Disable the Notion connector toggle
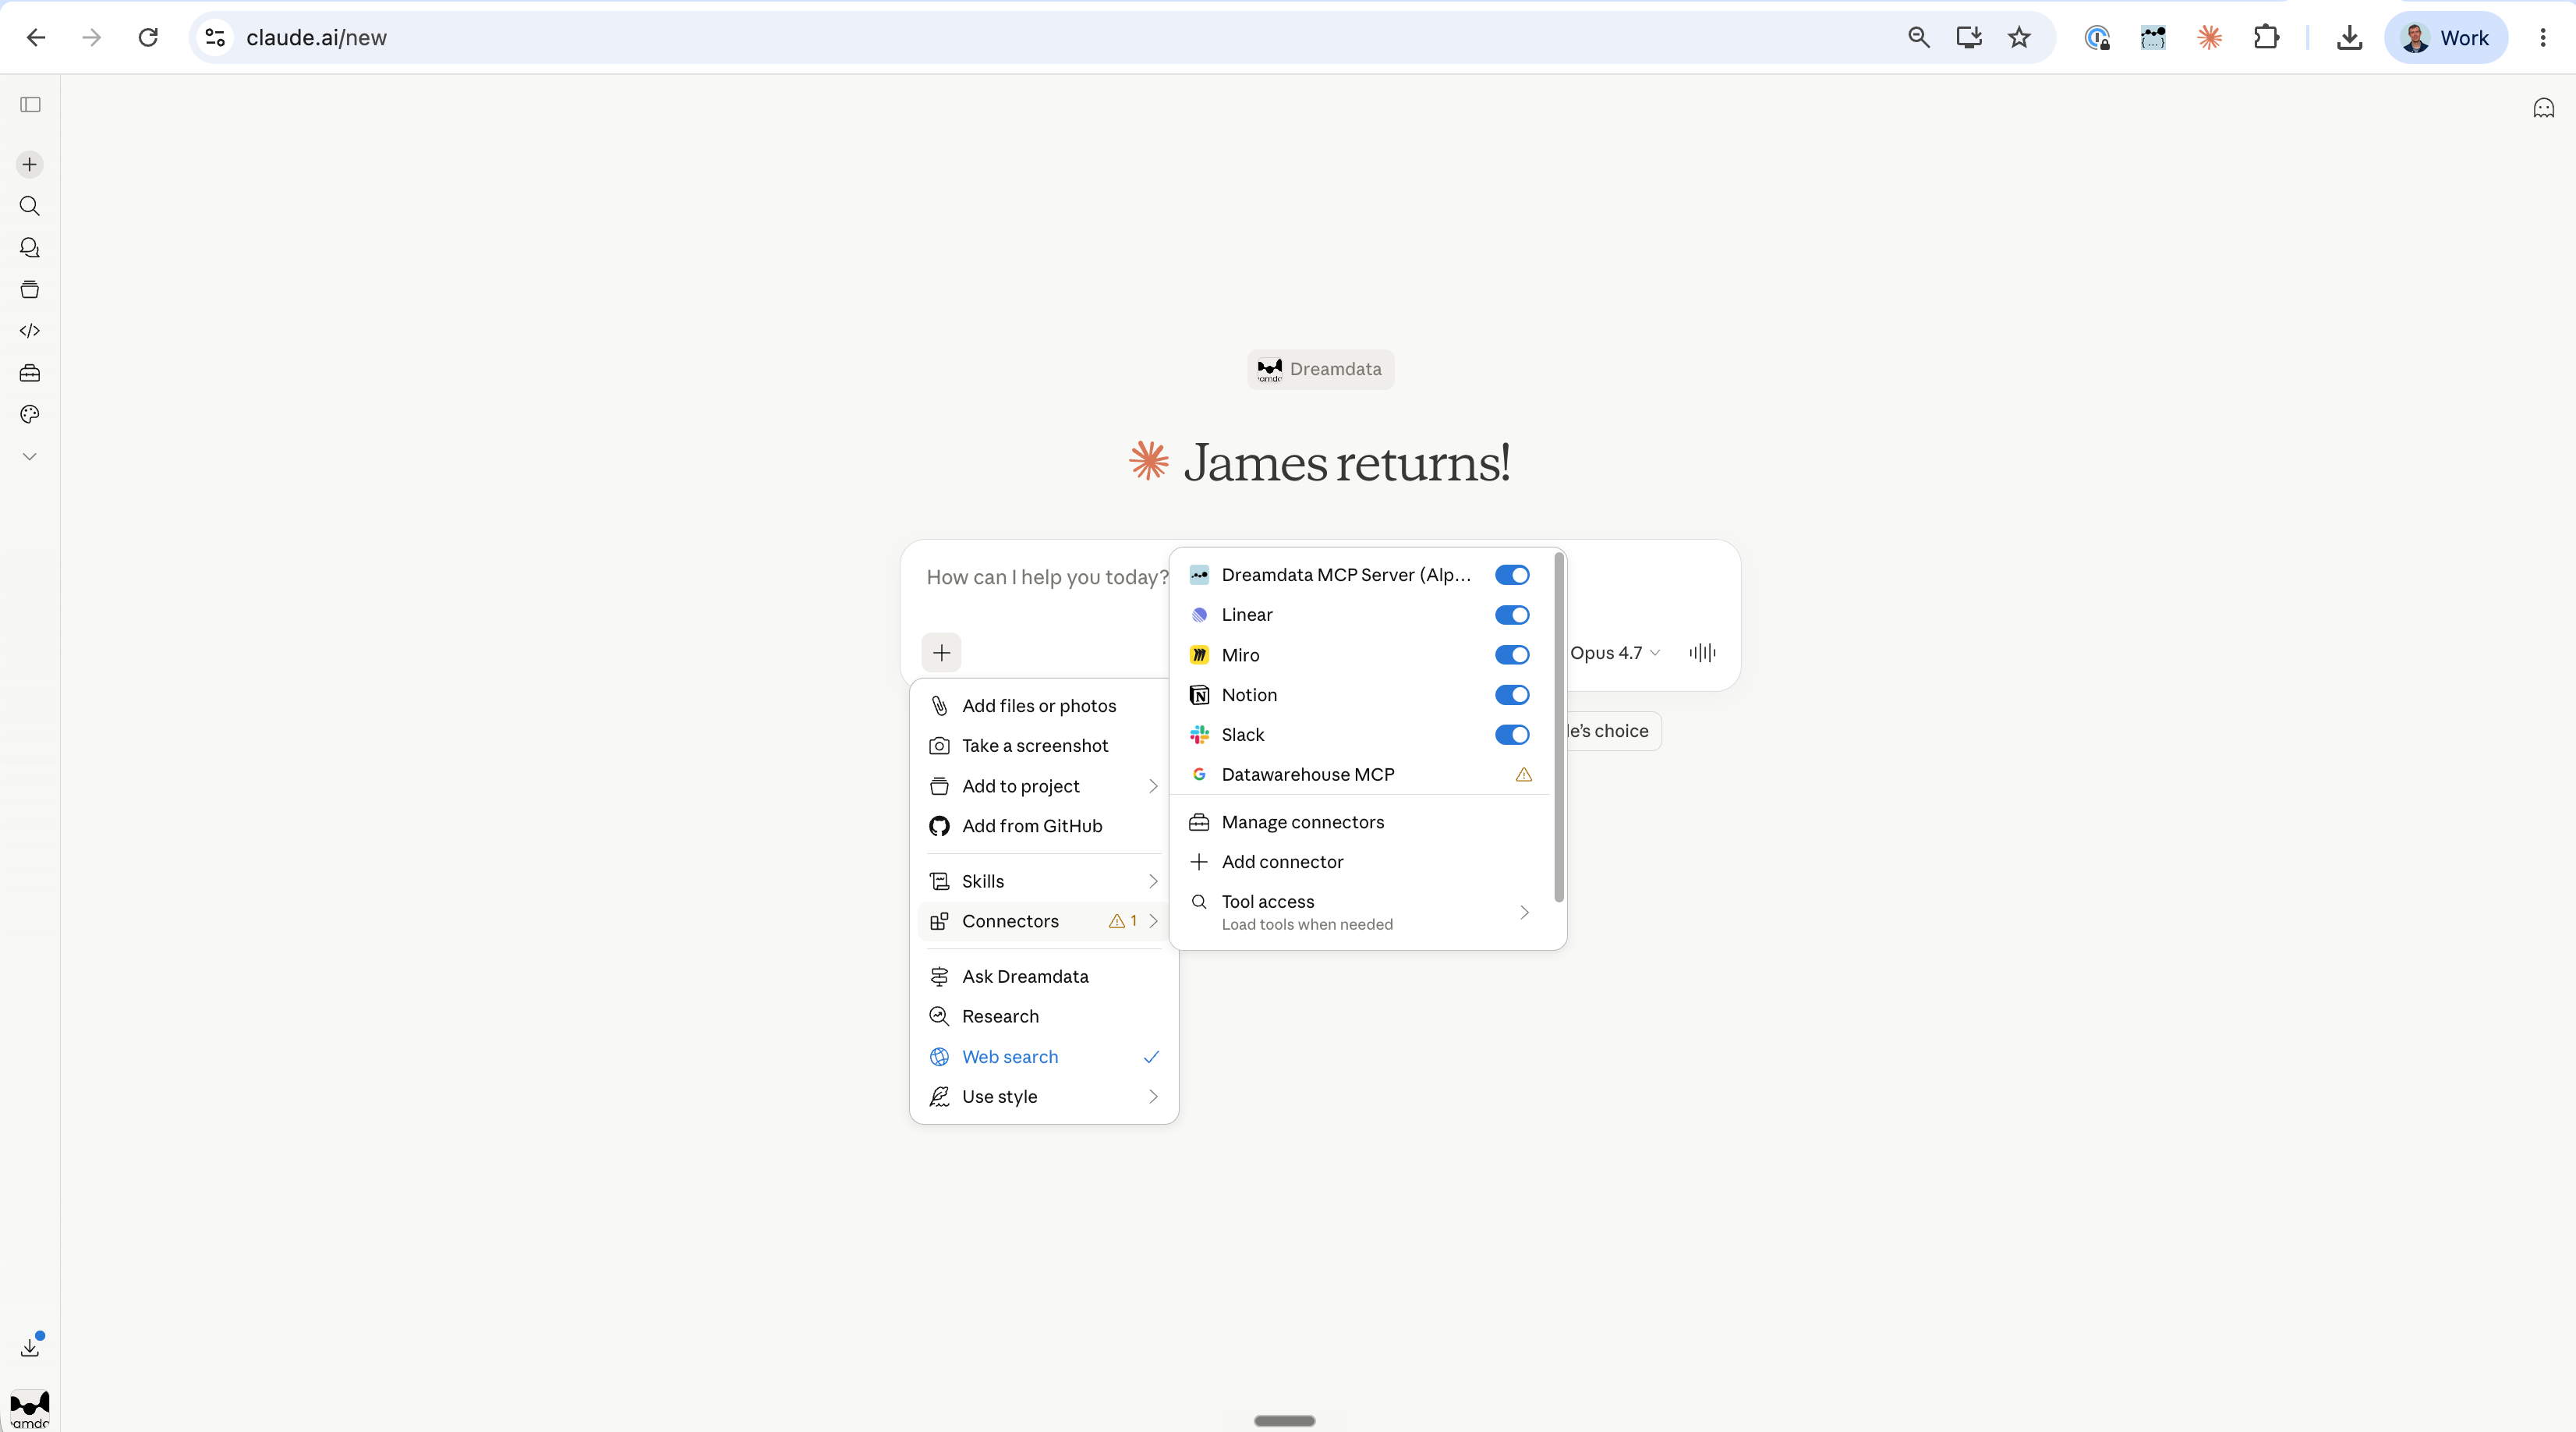Screen dimensions: 2576x1432 pyautogui.click(x=1511, y=694)
